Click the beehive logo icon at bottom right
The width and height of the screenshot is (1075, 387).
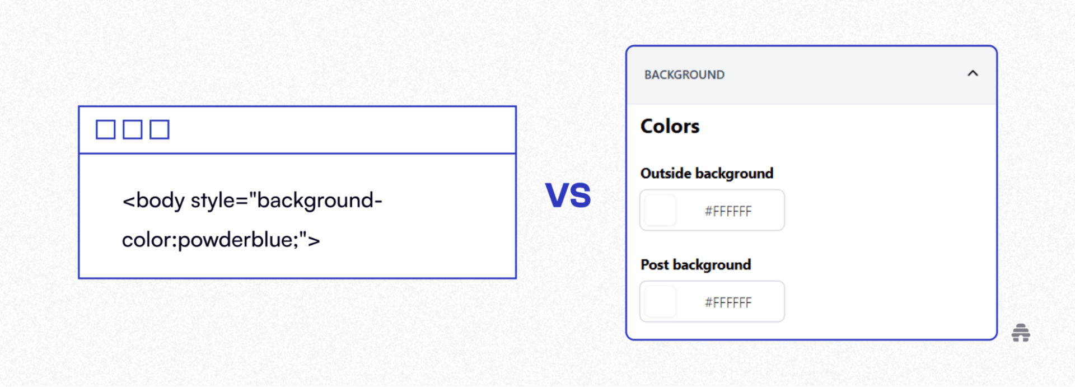click(1021, 333)
